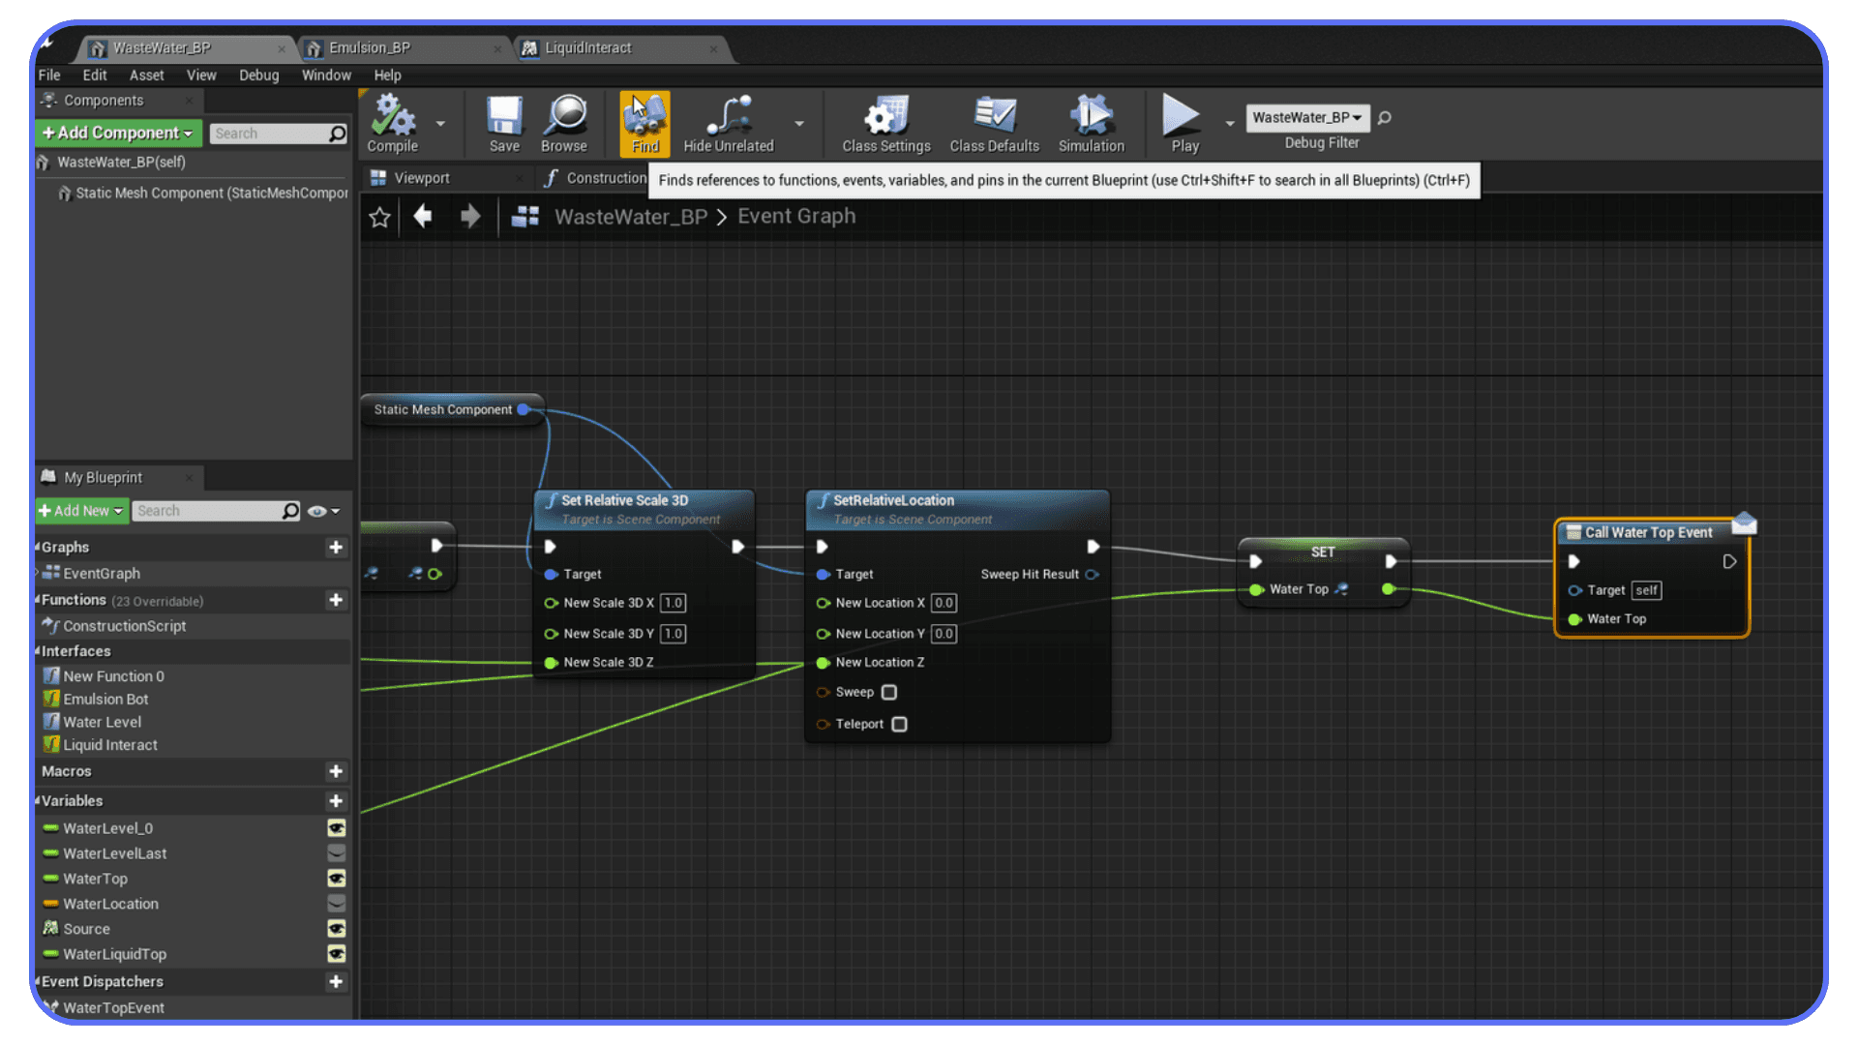Open the Debug Filter Blueprint selector
The image size is (1858, 1045).
pos(1307,117)
